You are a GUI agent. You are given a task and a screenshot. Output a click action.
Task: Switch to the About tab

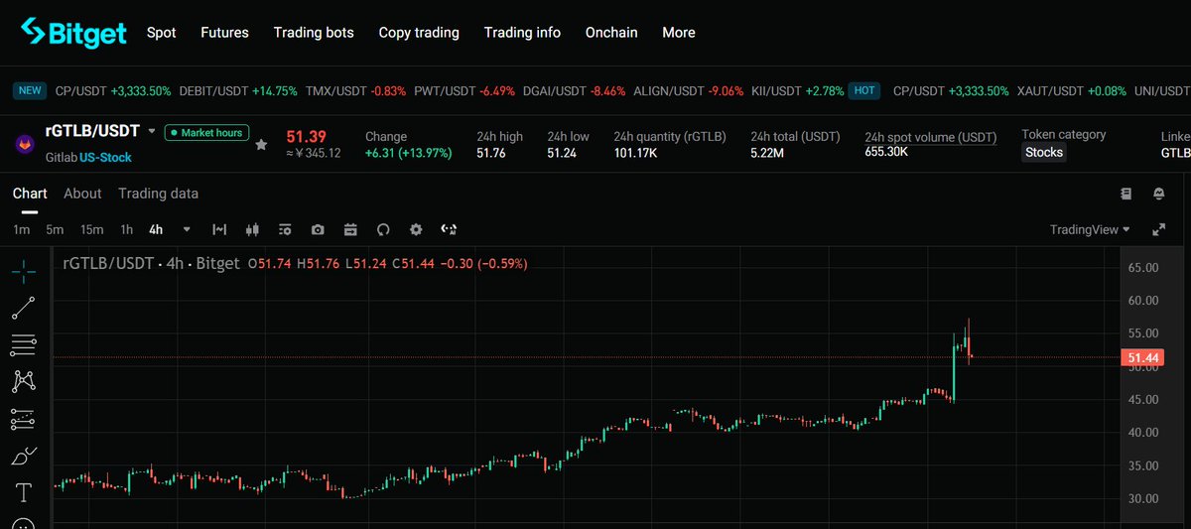coord(82,194)
